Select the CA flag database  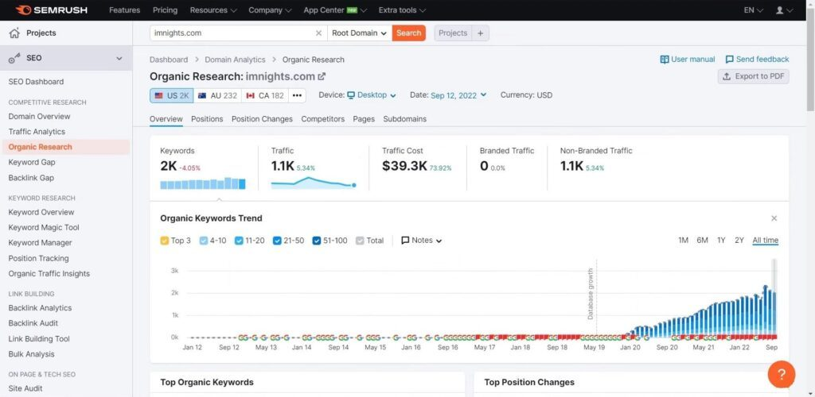[x=264, y=95]
